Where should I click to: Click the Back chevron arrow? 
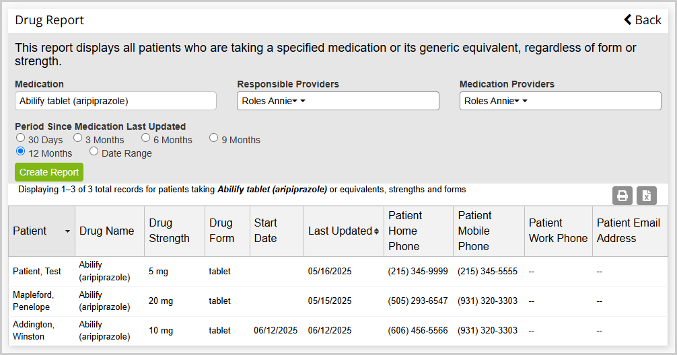628,19
